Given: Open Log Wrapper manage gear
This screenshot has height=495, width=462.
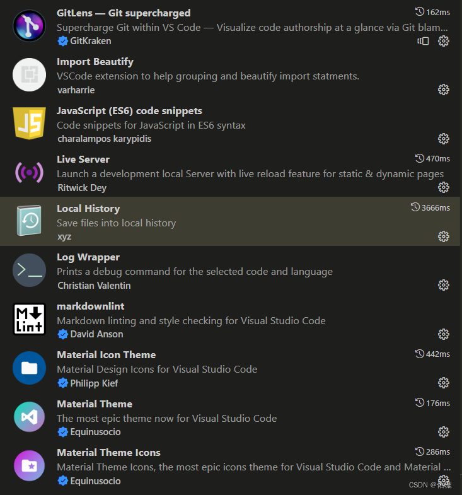Looking at the screenshot, I should pos(443,285).
